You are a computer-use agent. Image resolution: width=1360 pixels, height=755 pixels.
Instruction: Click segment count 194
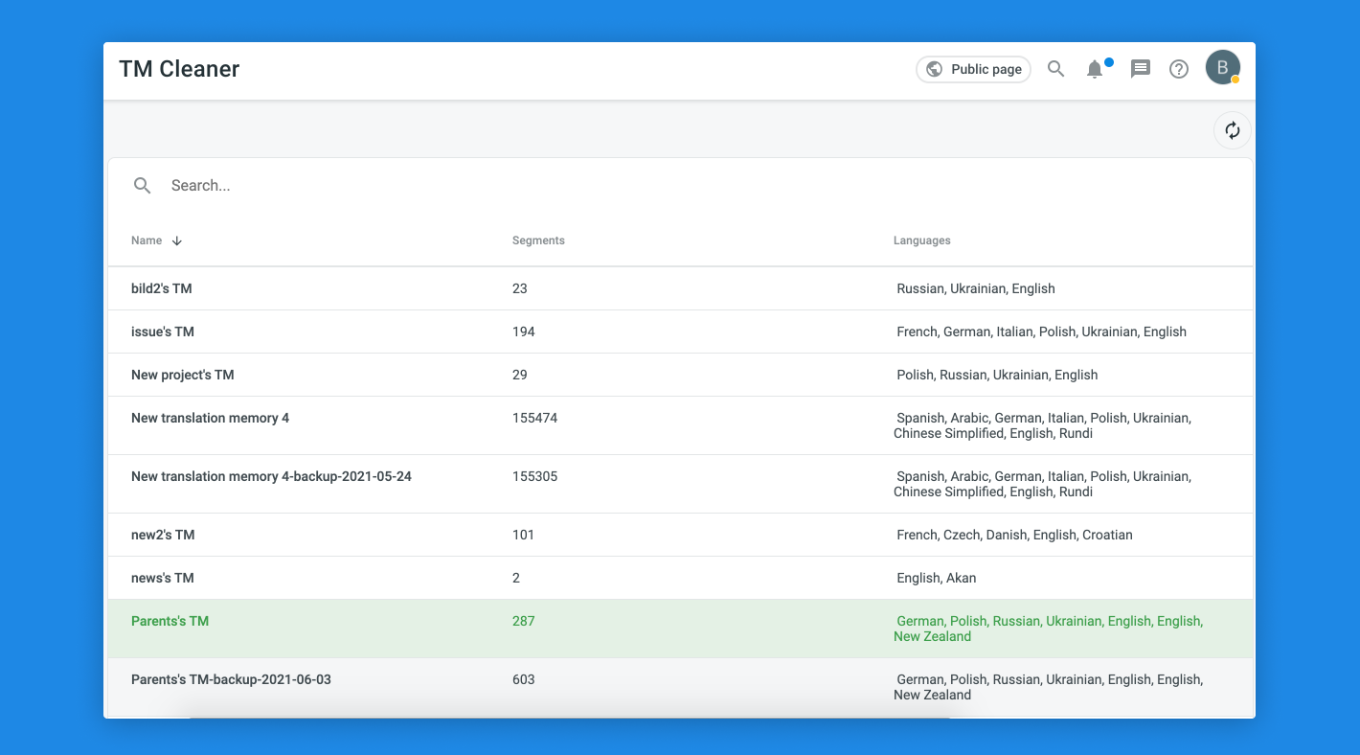pyautogui.click(x=524, y=332)
